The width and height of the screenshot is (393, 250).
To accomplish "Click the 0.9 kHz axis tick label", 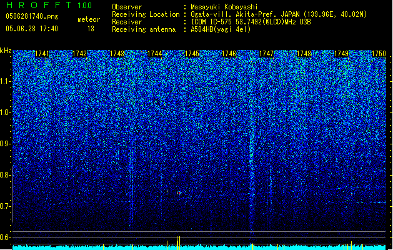I will click(x=6, y=144).
